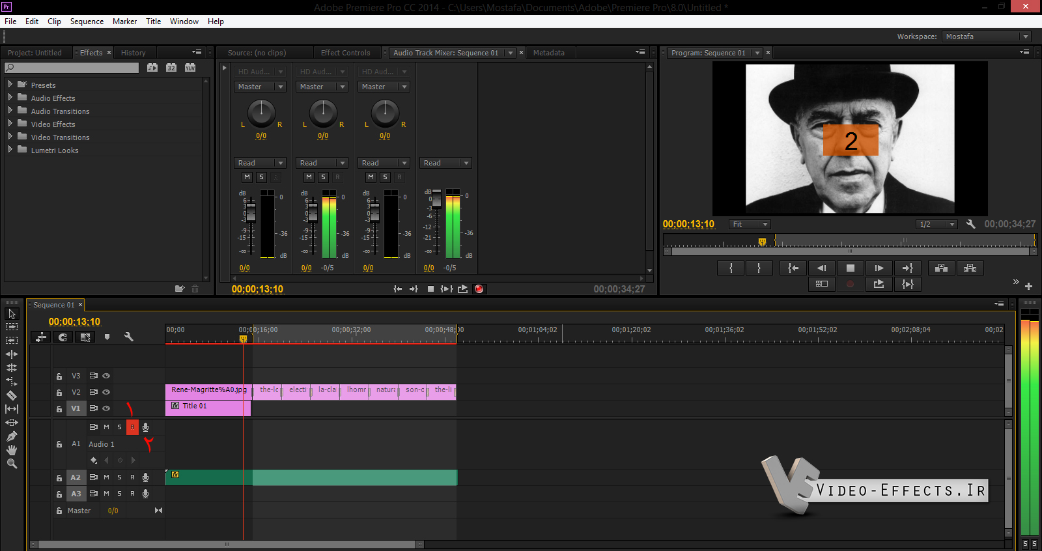This screenshot has height=551, width=1042.
Task: Open playback resolution 1/2 dropdown
Action: click(x=936, y=224)
